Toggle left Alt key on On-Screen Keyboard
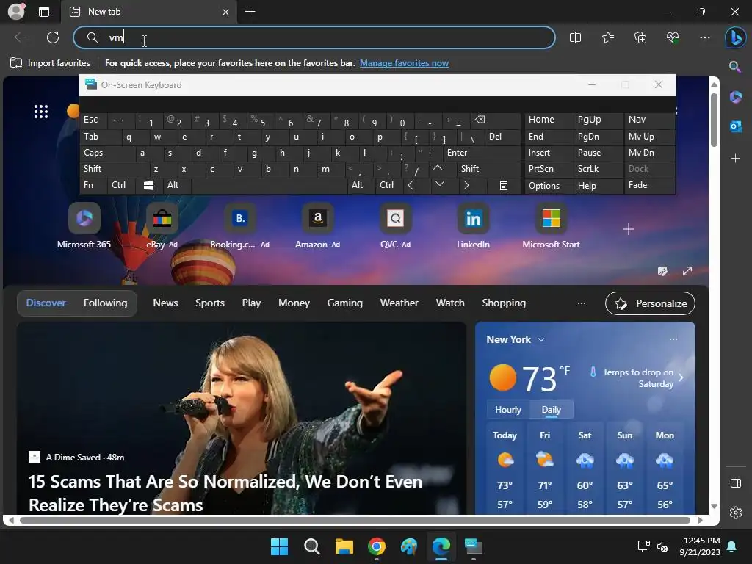The width and height of the screenshot is (752, 564). click(x=176, y=185)
